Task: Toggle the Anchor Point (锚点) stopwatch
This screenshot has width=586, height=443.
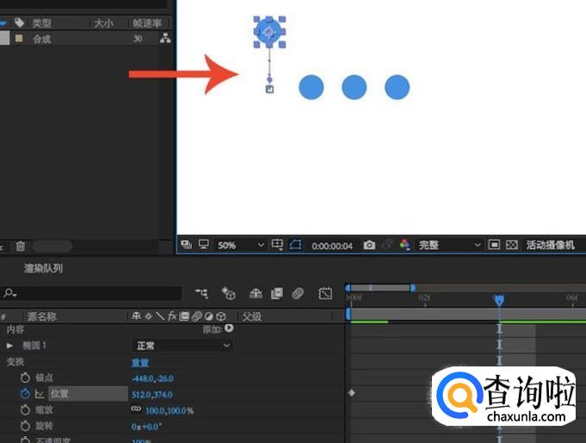Action: (25, 378)
